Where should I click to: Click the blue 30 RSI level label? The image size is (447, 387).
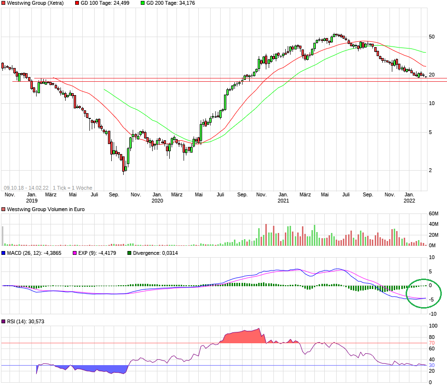pyautogui.click(x=432, y=365)
